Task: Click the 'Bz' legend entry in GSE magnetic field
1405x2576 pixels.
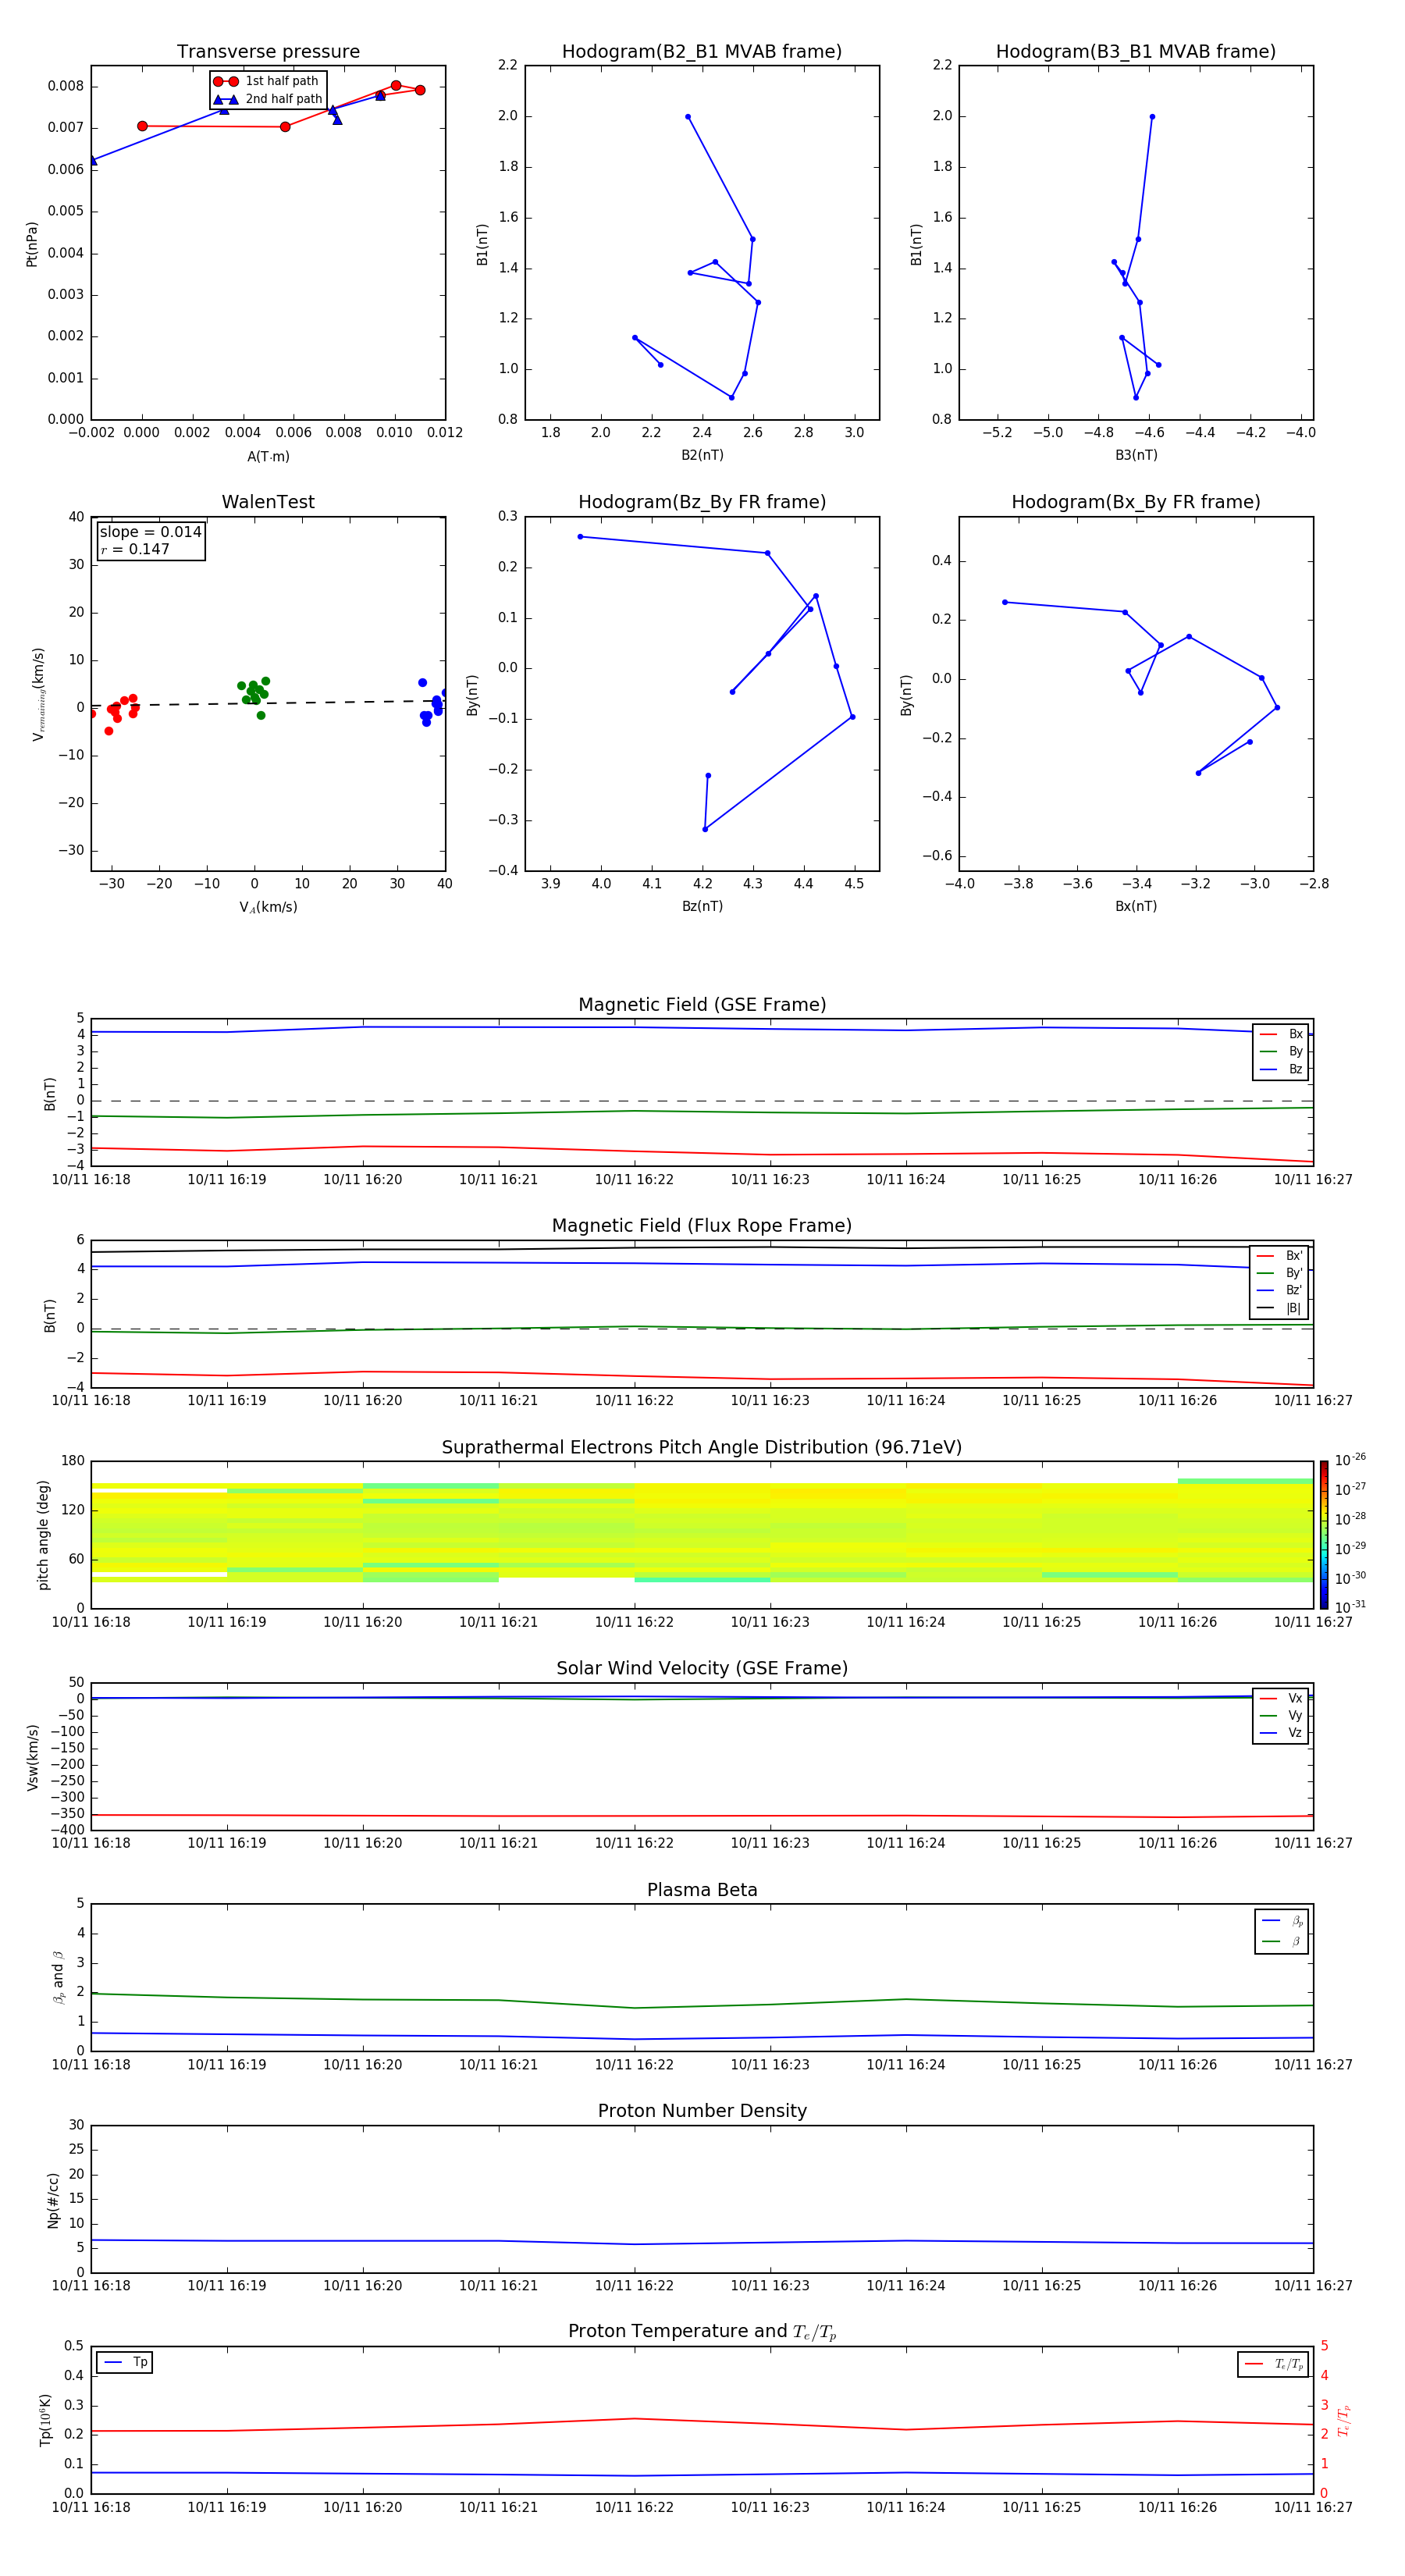Action: [x=1281, y=1069]
